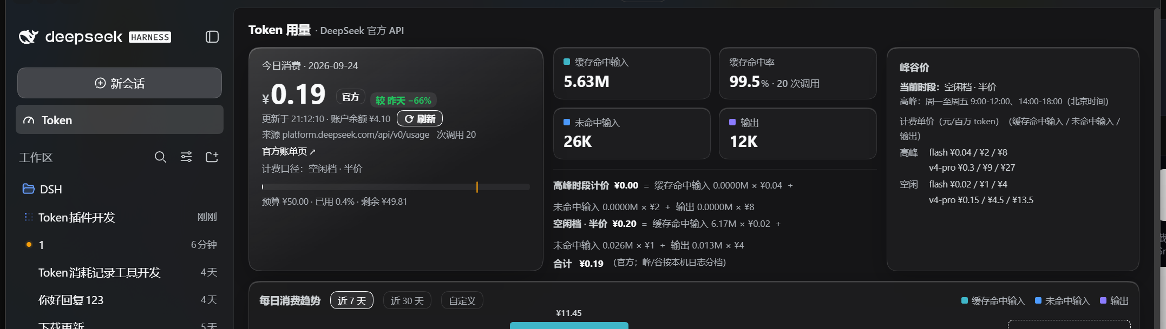Click the budget progress bar
Viewport: 1166px width, 329px height.
pos(396,187)
